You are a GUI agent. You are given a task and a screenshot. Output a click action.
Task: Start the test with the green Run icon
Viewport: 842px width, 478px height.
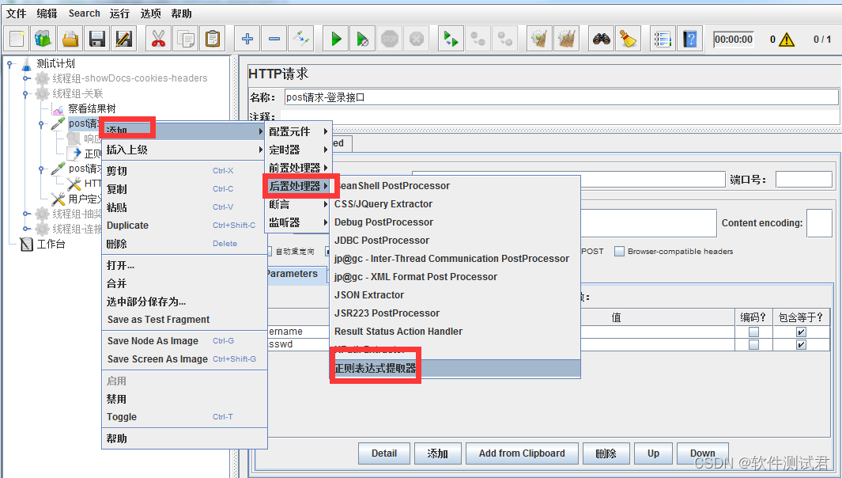coord(336,39)
